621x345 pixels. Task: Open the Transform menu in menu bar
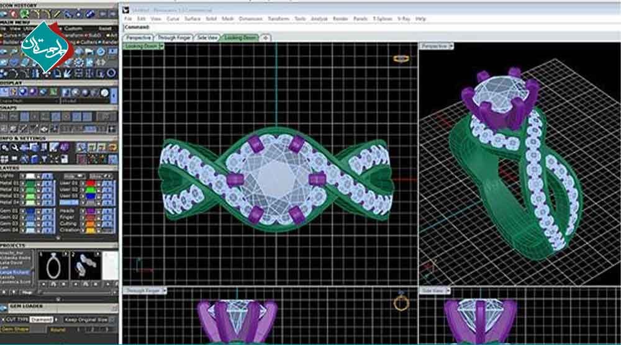[x=278, y=19]
